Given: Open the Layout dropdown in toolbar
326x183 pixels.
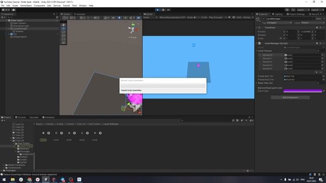Looking at the screenshot, I should 317,10.
